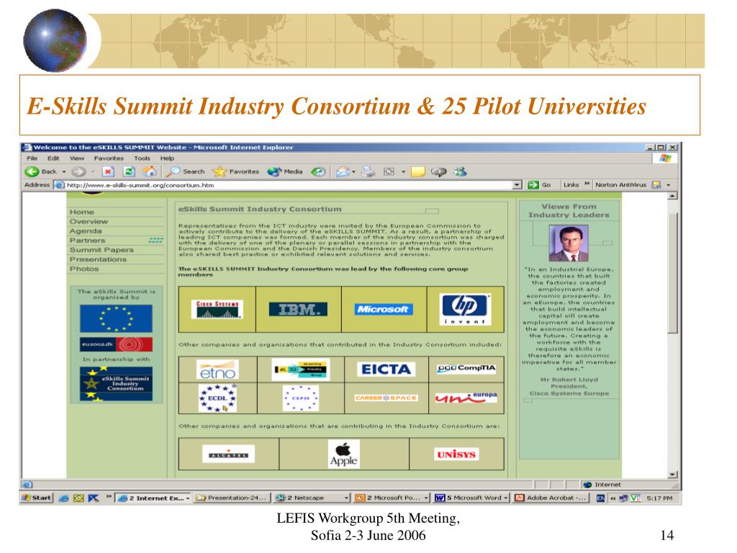Open the Photos link in the site menu
This screenshot has height=553, width=737.
(84, 269)
